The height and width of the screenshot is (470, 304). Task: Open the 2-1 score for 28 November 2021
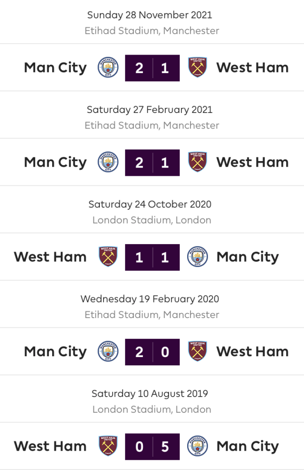152,68
